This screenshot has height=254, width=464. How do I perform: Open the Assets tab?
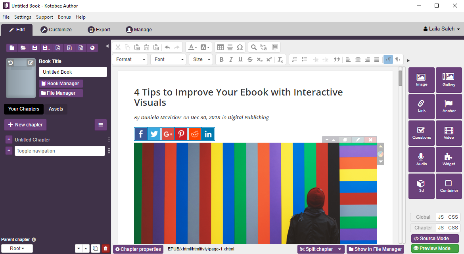click(x=56, y=109)
